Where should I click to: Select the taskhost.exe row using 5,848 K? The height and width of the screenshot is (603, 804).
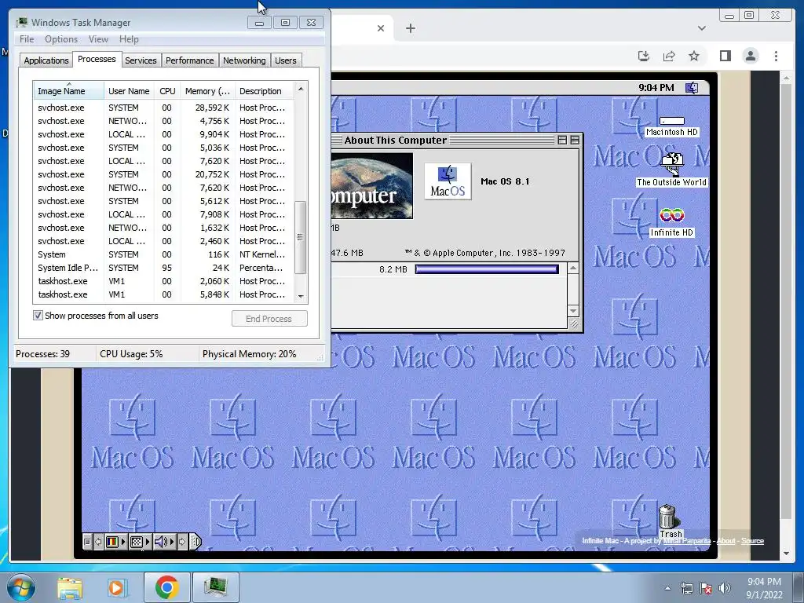pos(163,294)
